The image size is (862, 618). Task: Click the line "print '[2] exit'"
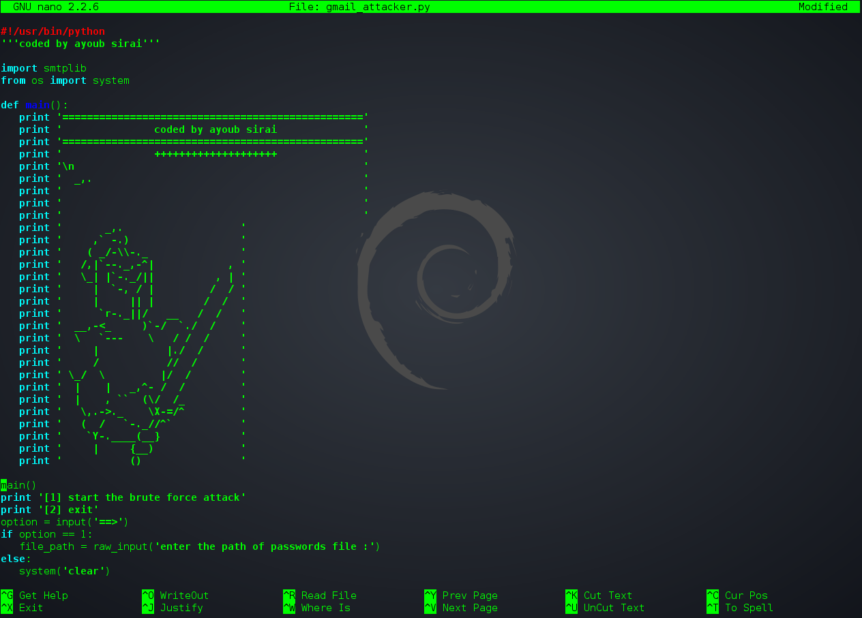pos(50,510)
